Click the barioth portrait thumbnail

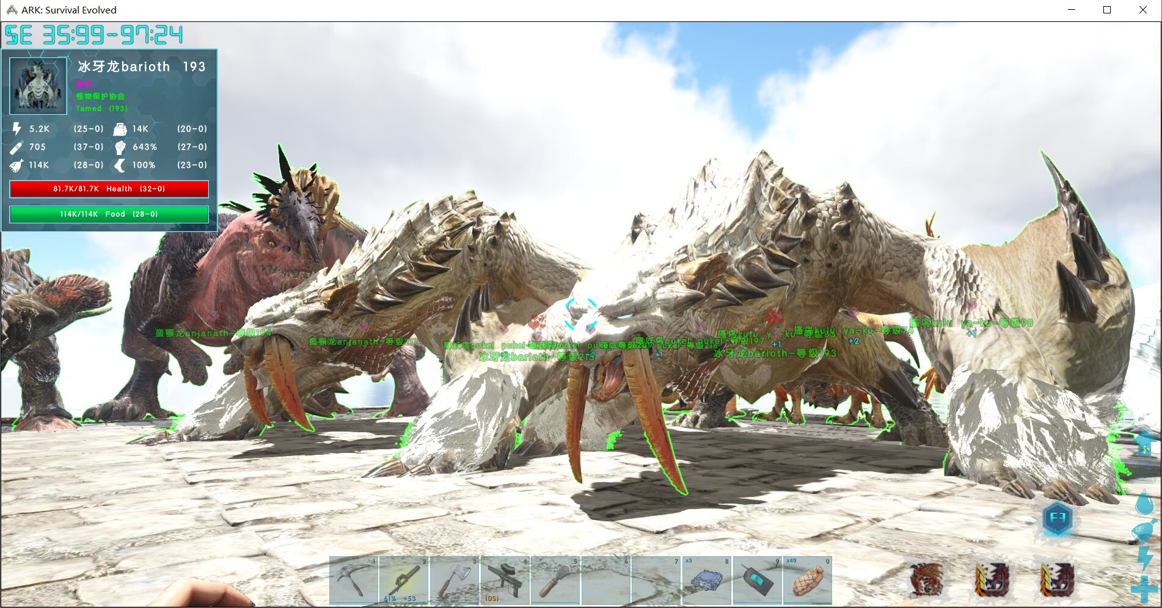38,86
